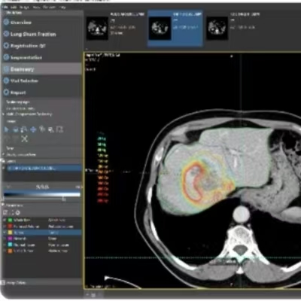Select the third CT series thumbnail
301x301 pixels.
tap(217, 28)
